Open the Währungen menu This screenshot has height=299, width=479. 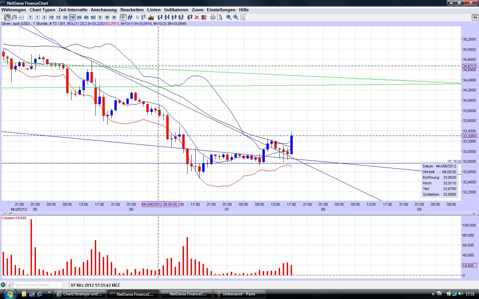pyautogui.click(x=14, y=10)
